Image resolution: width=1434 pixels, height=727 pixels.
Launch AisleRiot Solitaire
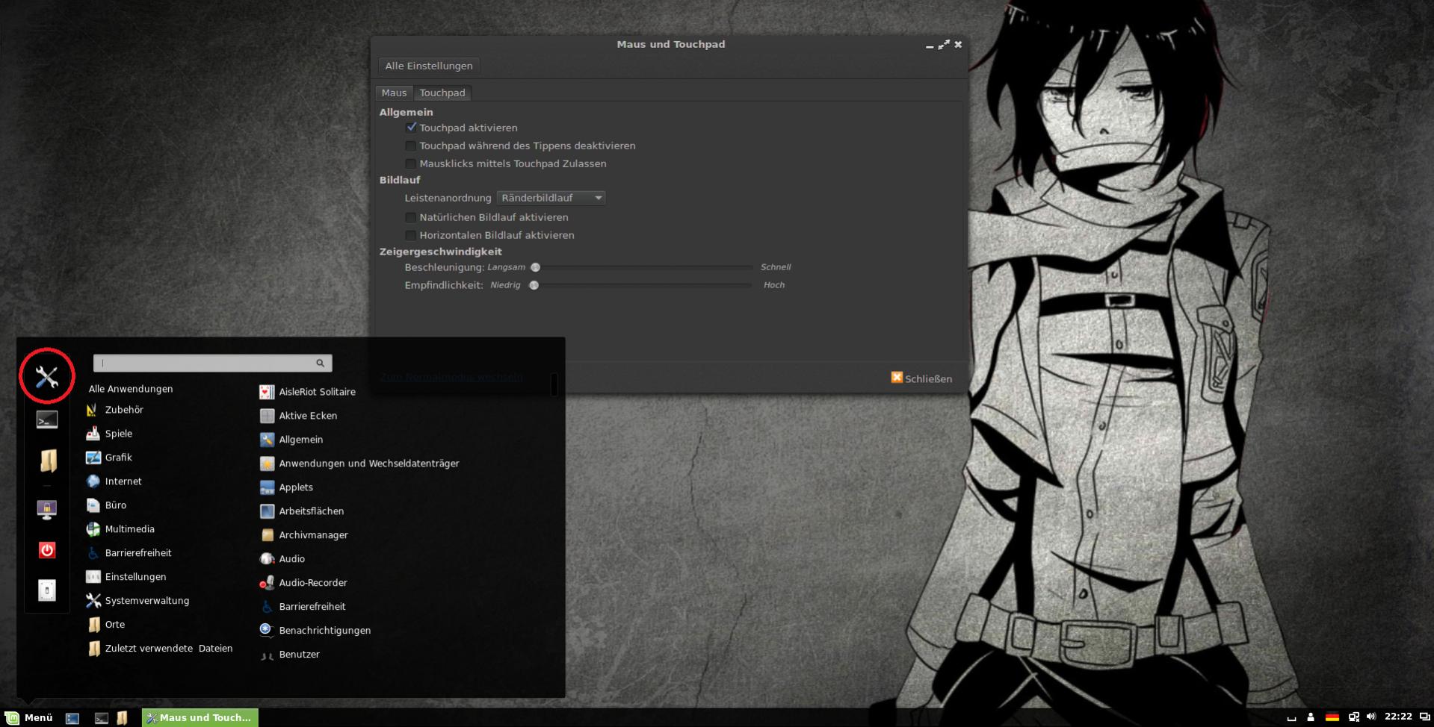[x=307, y=392]
